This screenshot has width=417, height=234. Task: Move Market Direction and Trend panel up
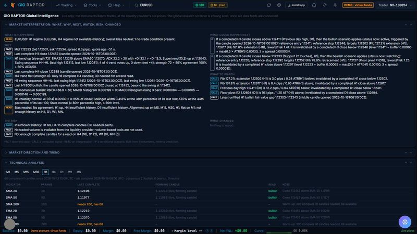(x=406, y=152)
